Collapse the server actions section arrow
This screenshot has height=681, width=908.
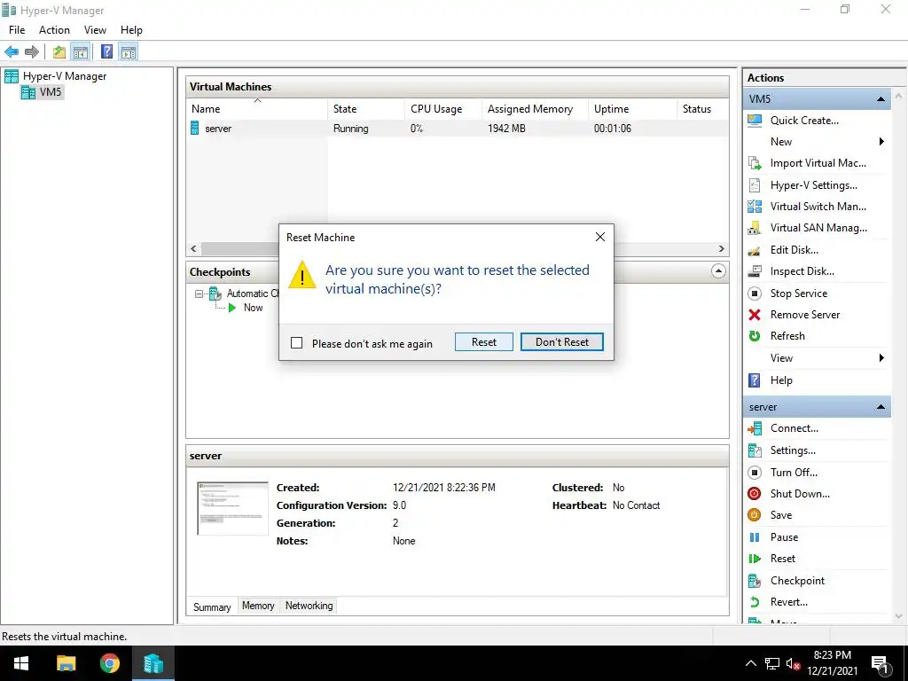[881, 407]
